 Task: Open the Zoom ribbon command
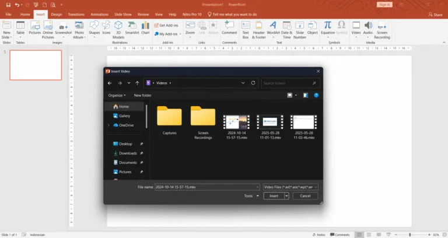pos(190,30)
